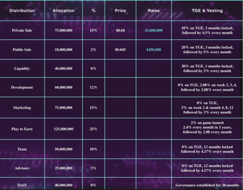Image resolution: width=243 pixels, height=190 pixels.
Task: Open the $450,000 raise amount
Action: pos(154,50)
